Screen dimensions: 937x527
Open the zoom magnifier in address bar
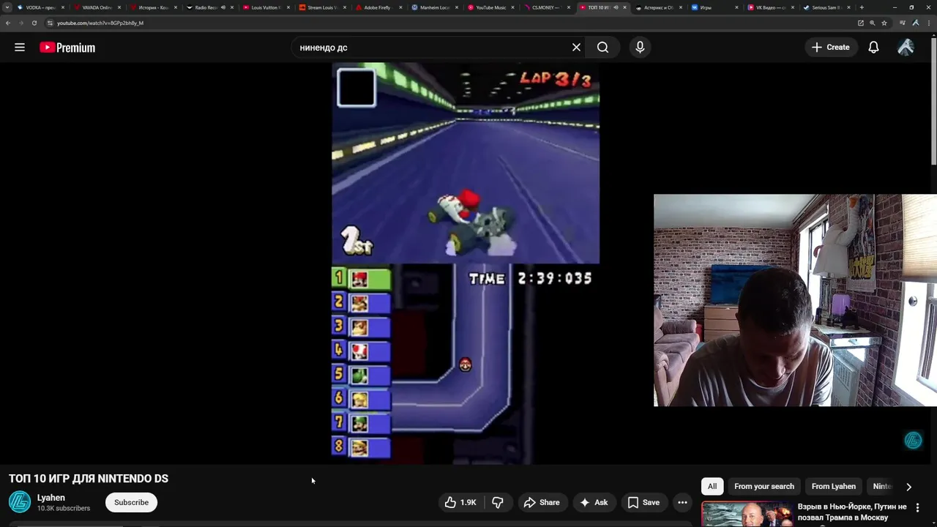pos(873,23)
